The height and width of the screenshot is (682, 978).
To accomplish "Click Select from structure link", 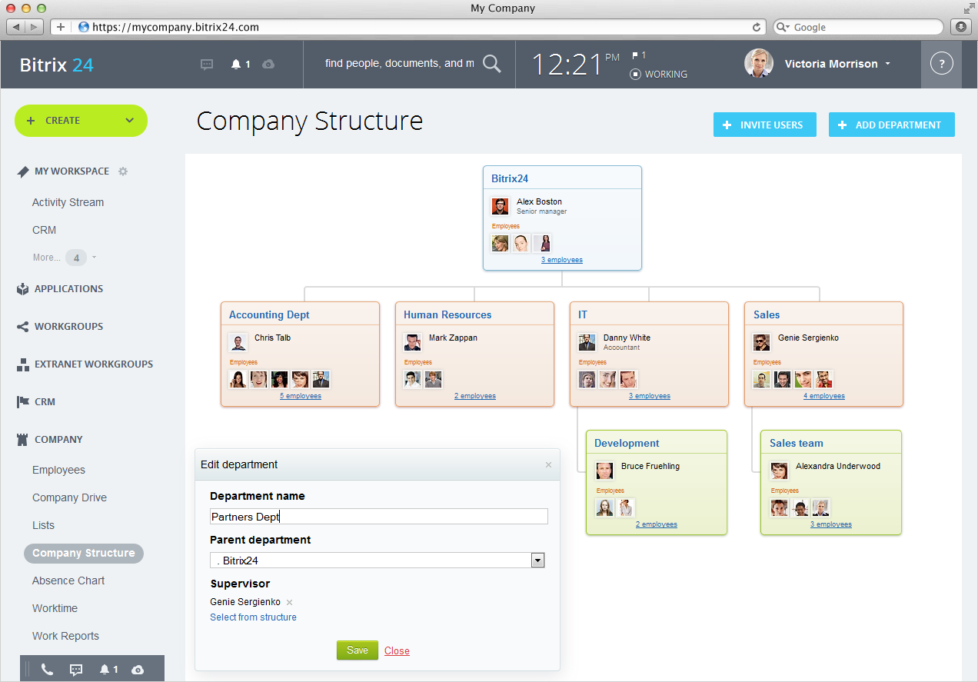I will 253,617.
